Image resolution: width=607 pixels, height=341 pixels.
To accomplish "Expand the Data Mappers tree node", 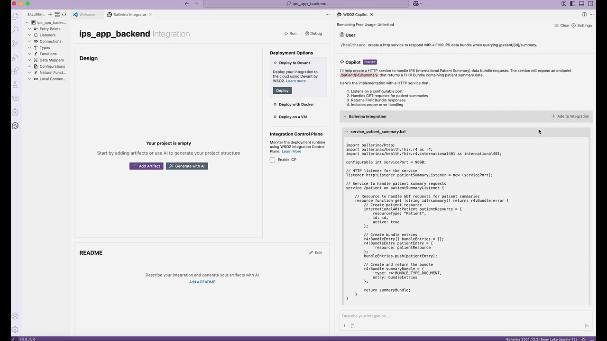I will pos(30,60).
